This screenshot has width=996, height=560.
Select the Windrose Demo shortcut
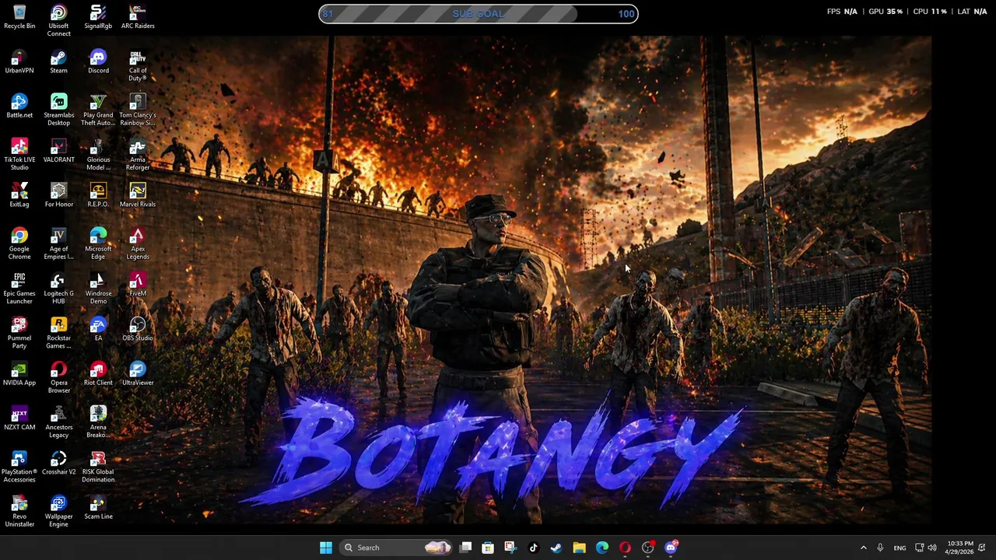pos(98,288)
